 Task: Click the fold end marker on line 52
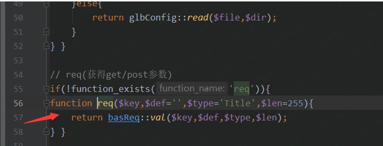[x=46, y=46]
